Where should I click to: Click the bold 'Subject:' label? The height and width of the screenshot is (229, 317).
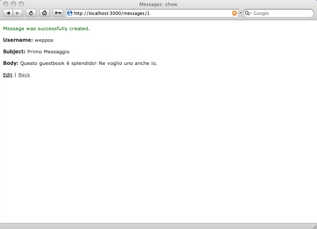tap(14, 52)
